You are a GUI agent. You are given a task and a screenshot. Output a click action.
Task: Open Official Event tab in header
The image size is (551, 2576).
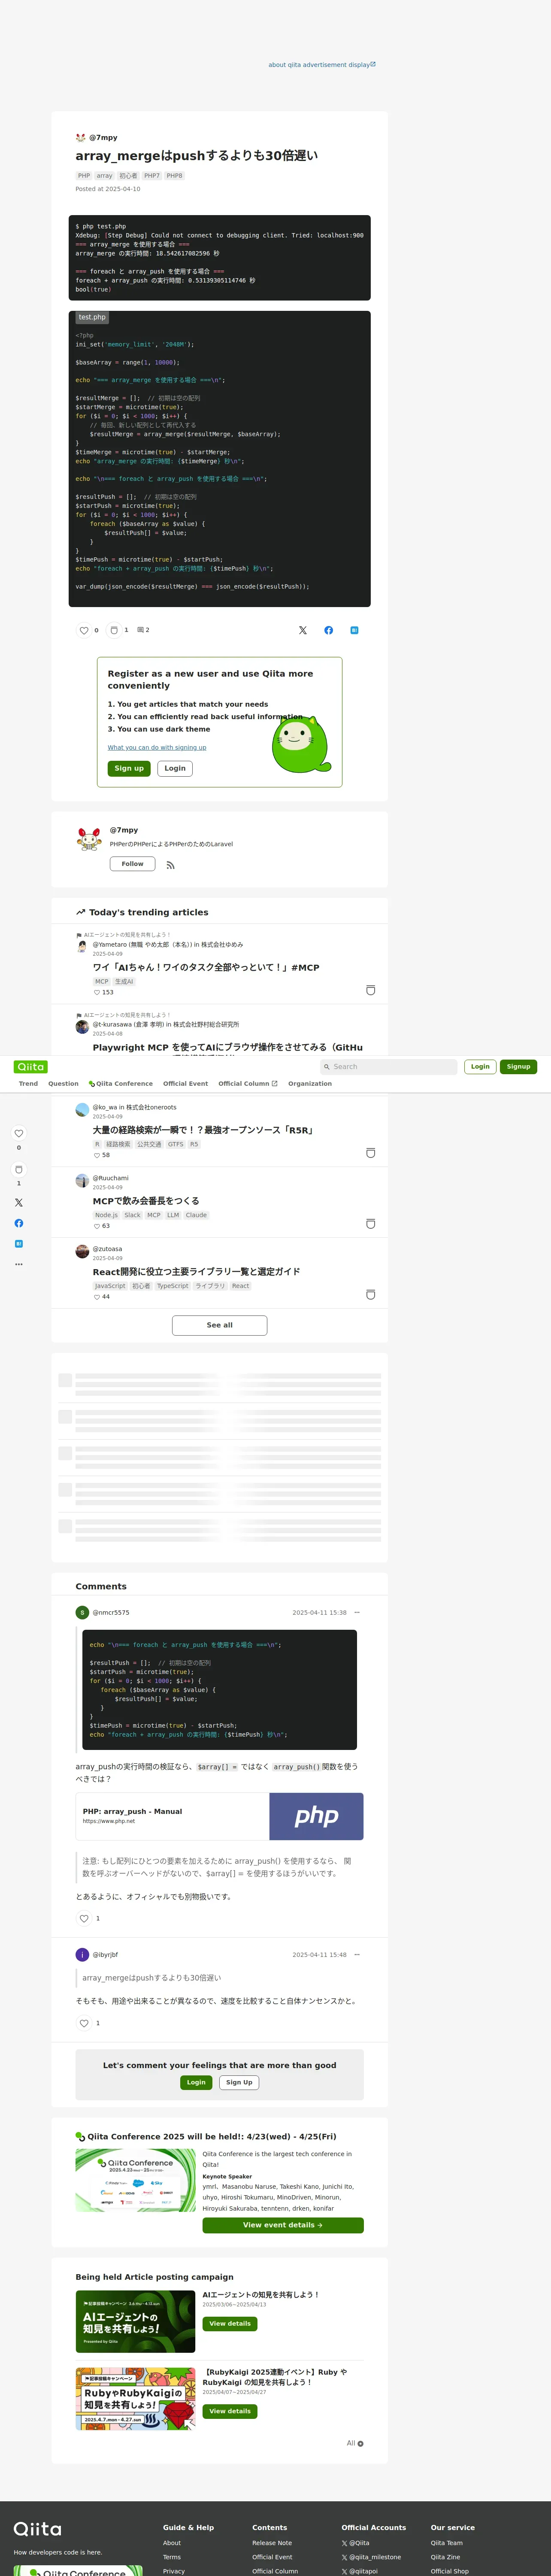click(x=185, y=1083)
